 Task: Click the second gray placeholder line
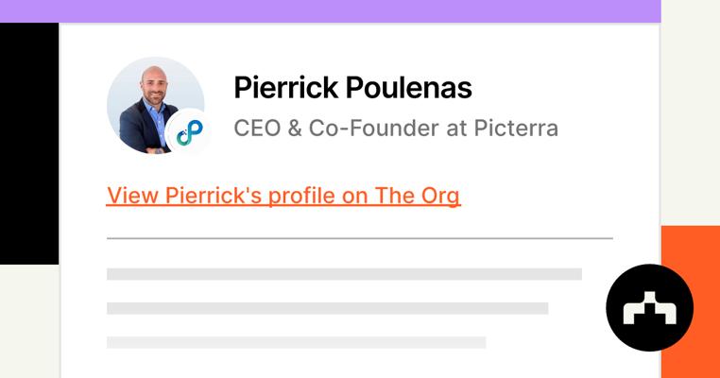[327, 308]
